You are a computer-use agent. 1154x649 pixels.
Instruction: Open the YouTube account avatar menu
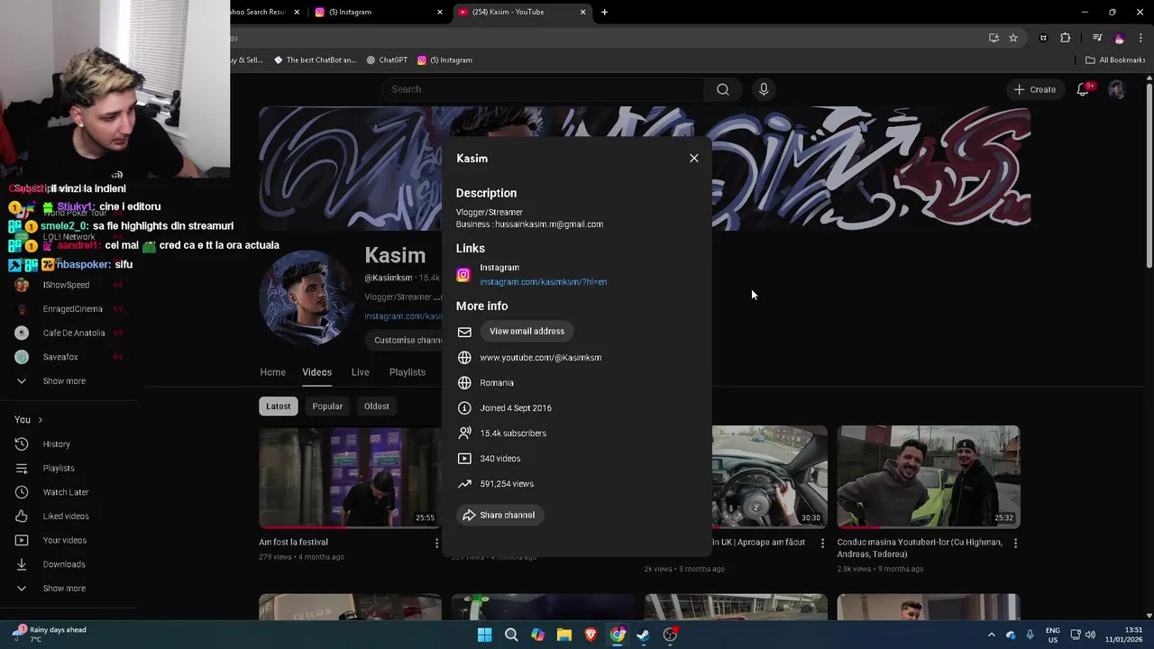click(x=1116, y=89)
